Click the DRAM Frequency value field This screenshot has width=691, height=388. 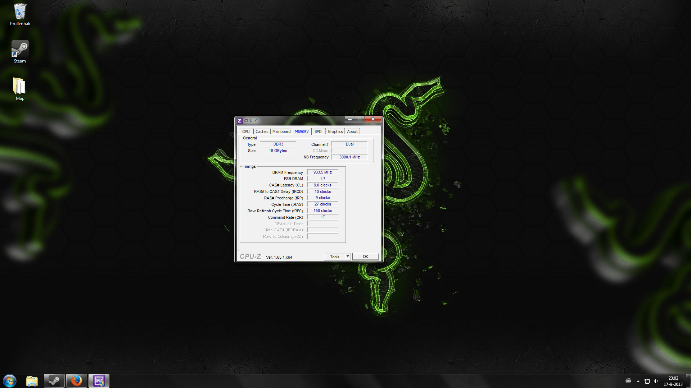322,172
